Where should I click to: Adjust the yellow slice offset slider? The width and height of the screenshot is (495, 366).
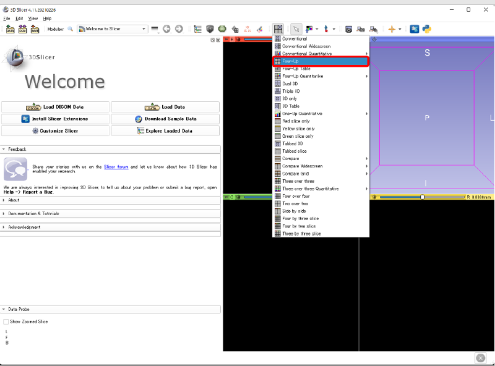(422, 197)
